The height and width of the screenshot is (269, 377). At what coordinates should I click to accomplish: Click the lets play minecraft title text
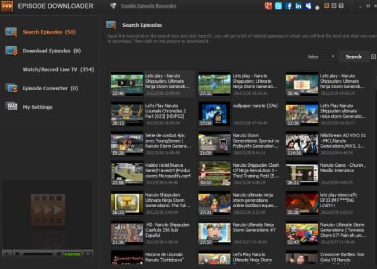pyautogui.click(x=339, y=200)
